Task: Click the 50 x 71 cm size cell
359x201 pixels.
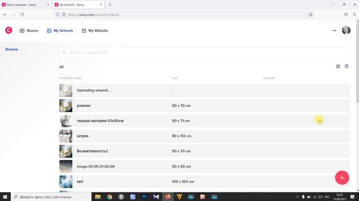Action: coord(181,121)
